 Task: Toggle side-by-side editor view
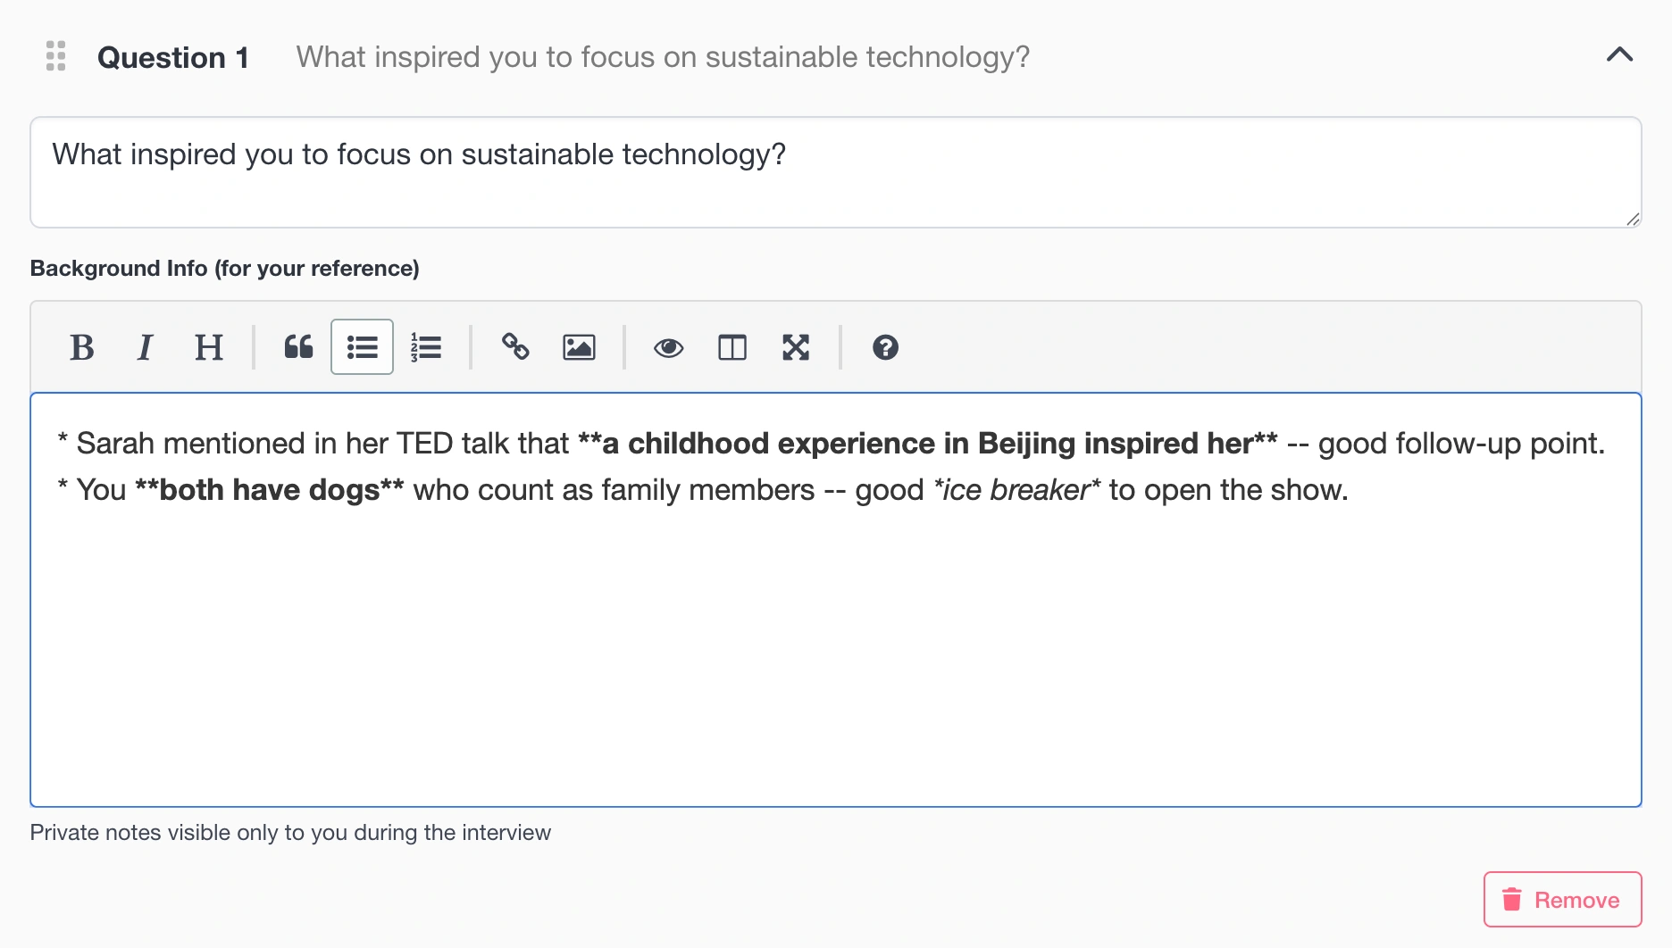(x=732, y=347)
